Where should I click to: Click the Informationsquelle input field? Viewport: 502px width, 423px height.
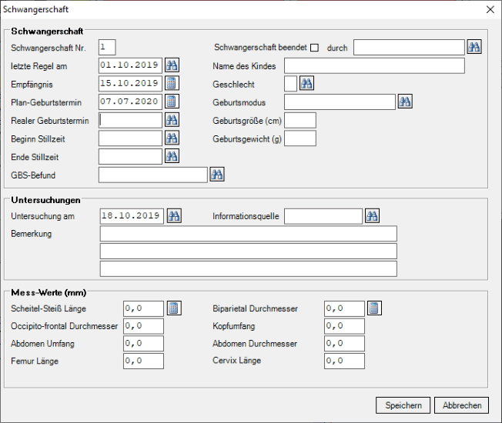(x=323, y=216)
